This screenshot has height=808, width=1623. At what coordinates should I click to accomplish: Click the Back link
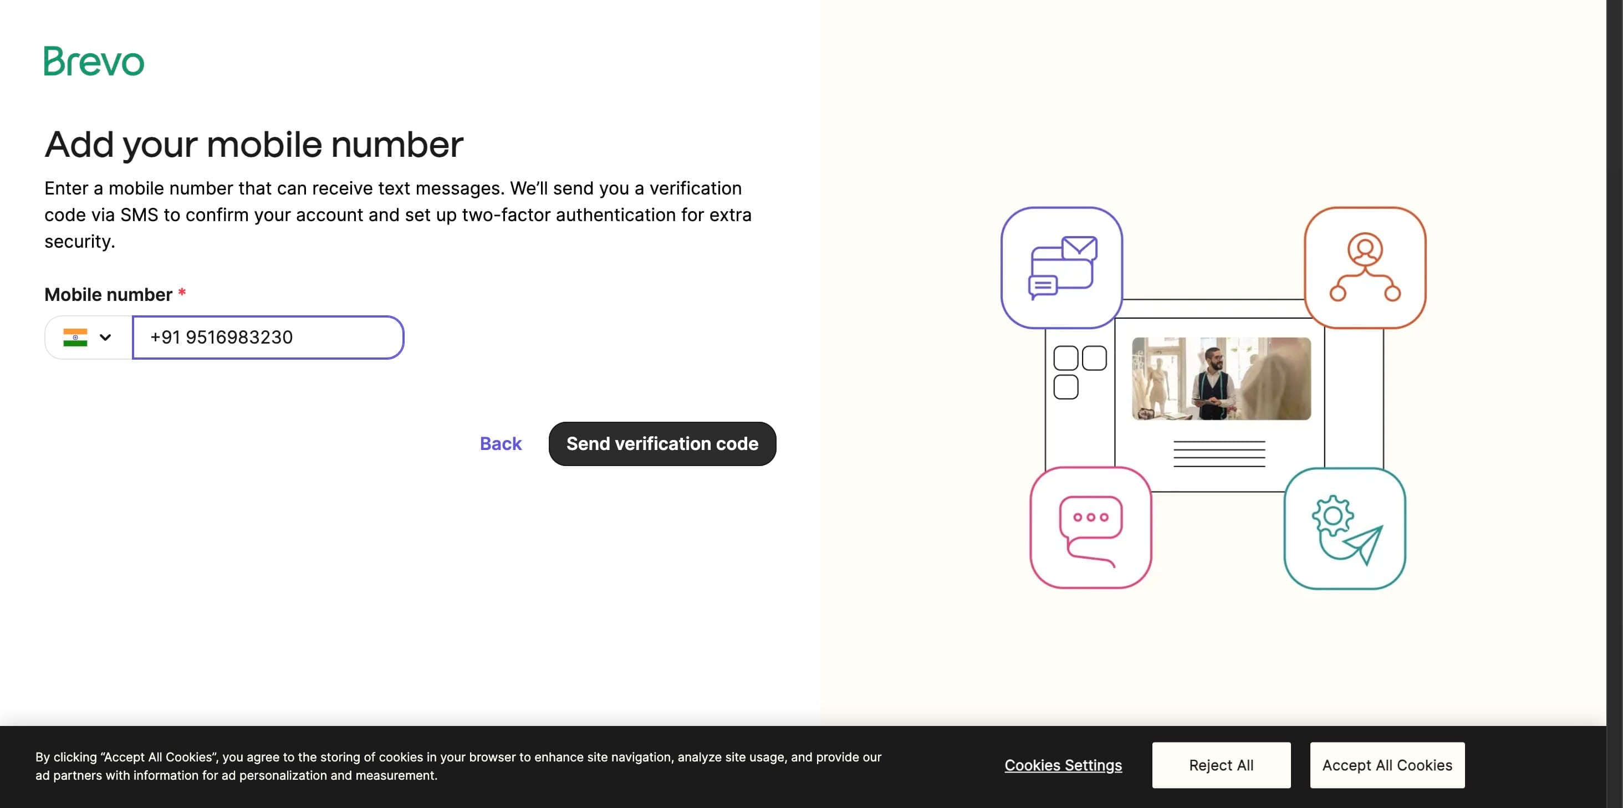[x=501, y=443]
